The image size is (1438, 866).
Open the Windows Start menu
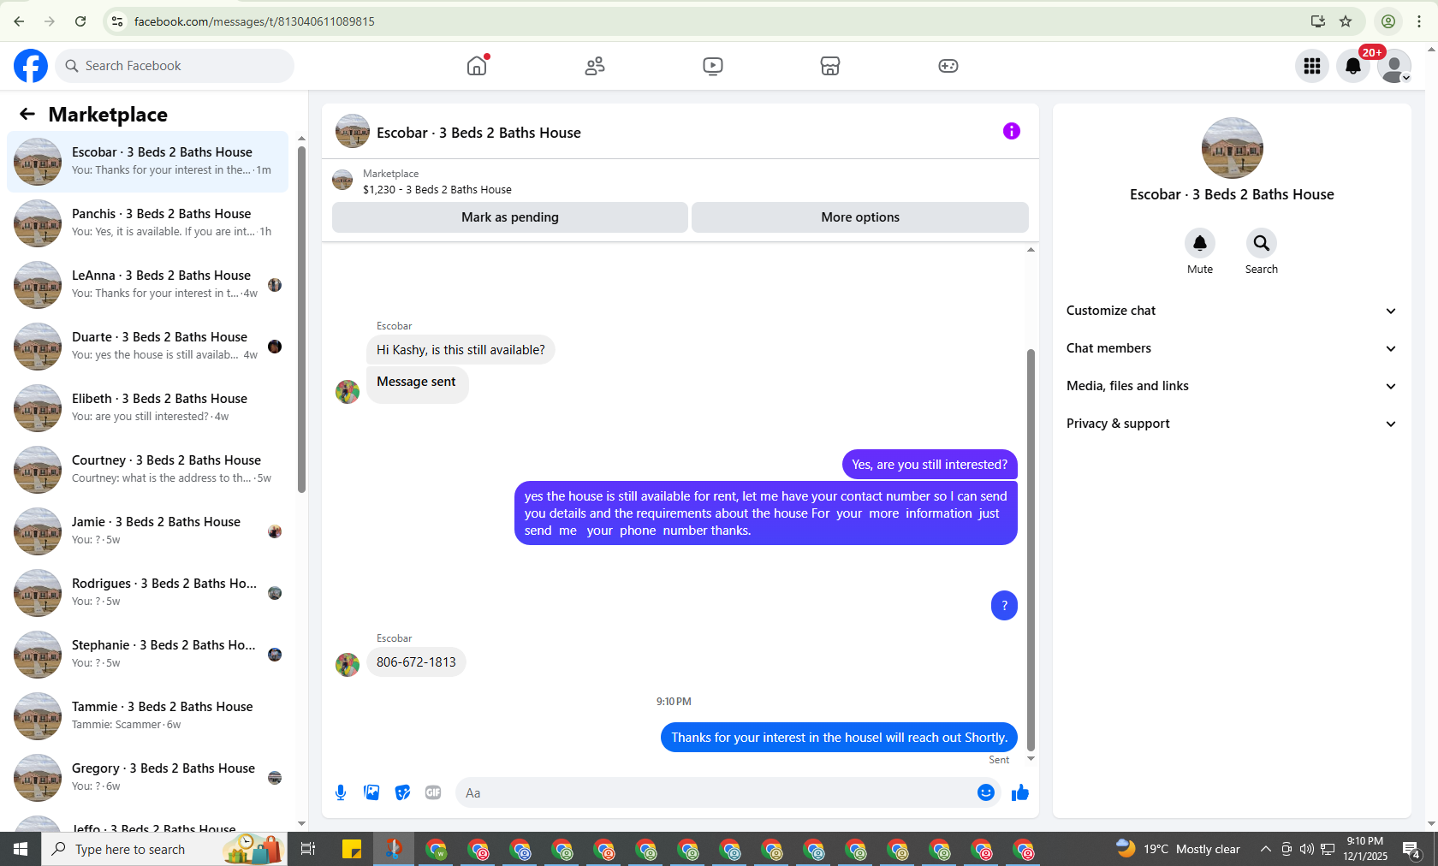[21, 849]
